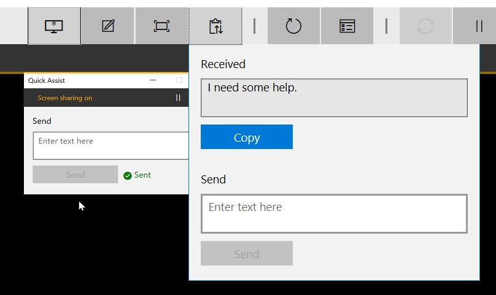
Task: Copy the received message
Action: (x=247, y=137)
